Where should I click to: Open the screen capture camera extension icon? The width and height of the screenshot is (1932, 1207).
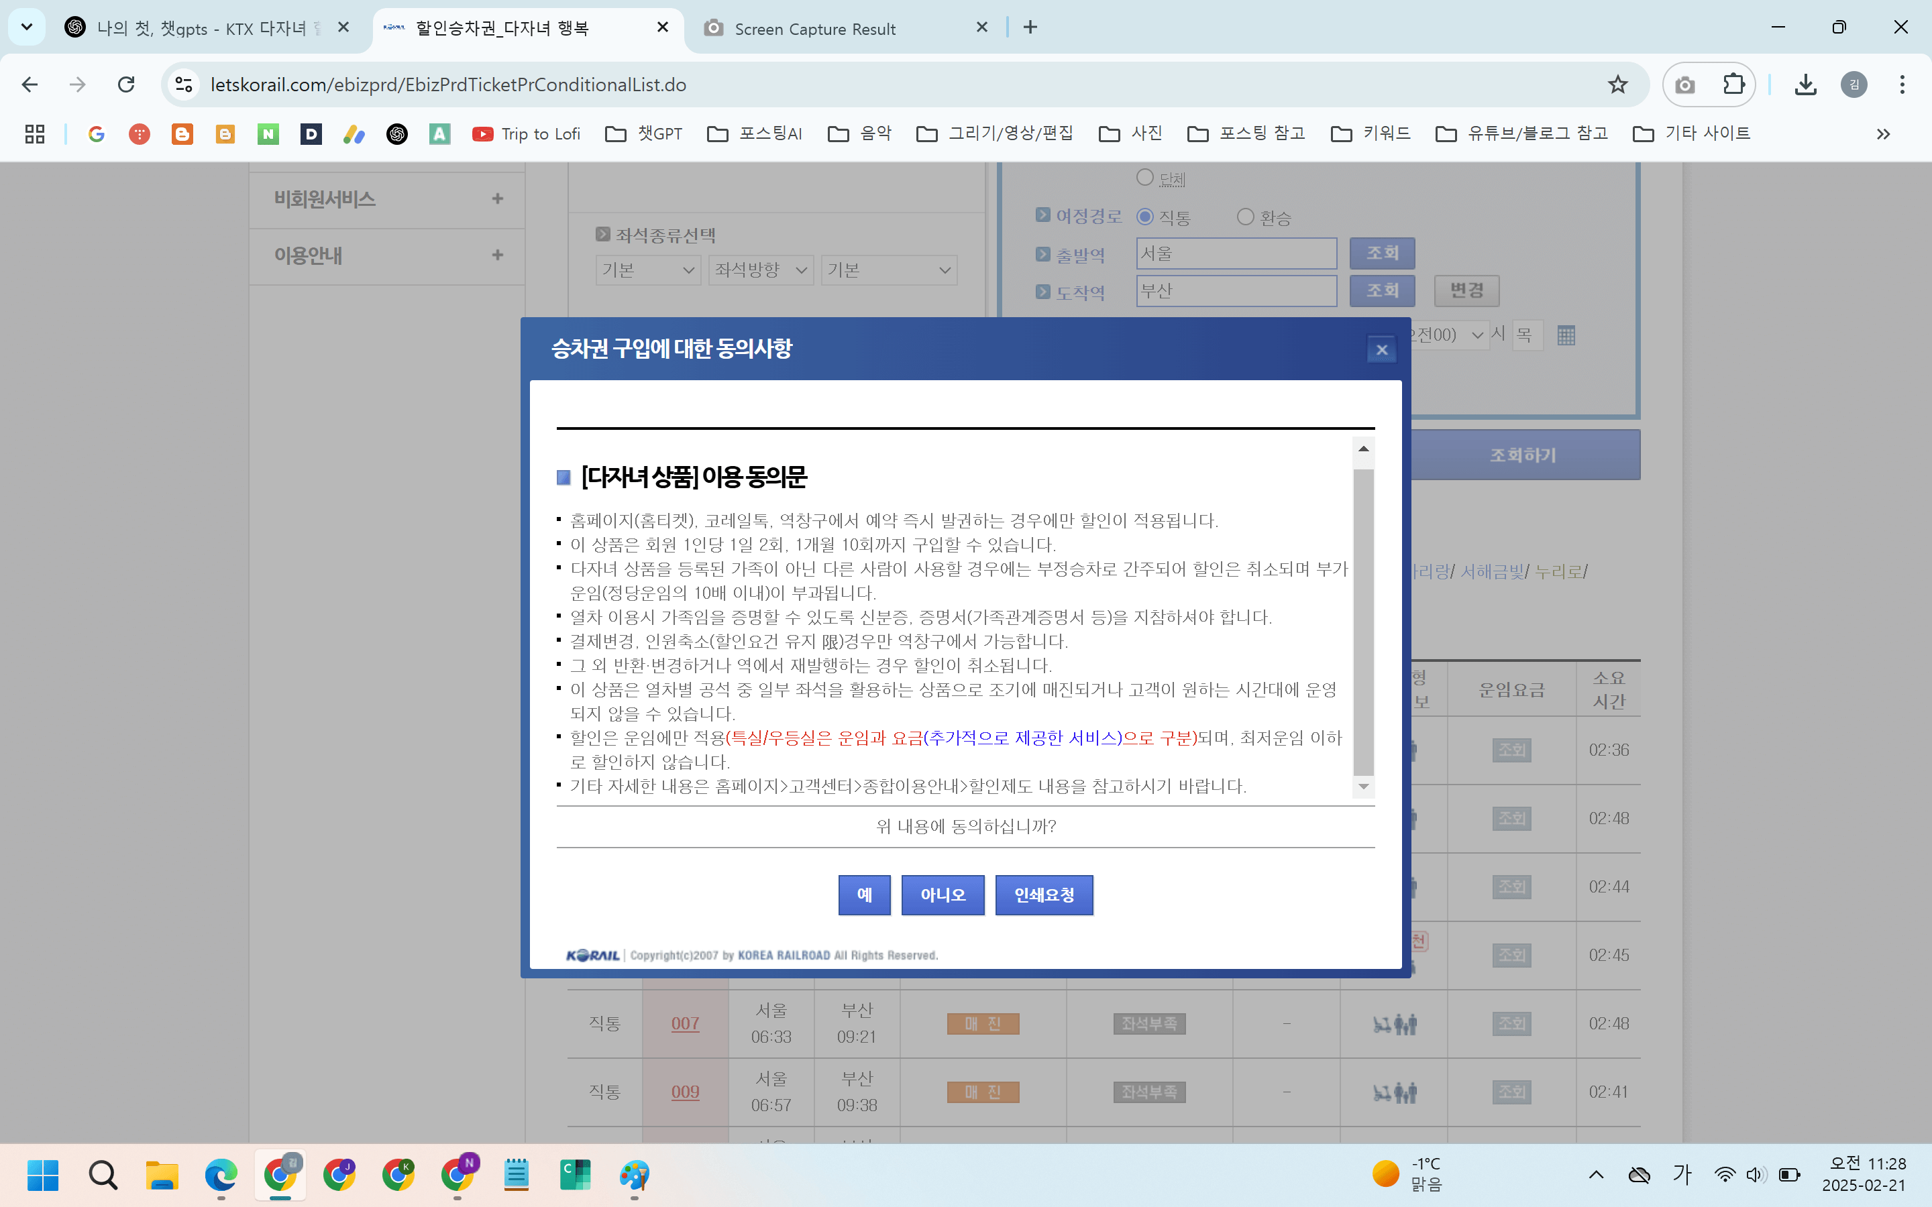tap(1684, 84)
